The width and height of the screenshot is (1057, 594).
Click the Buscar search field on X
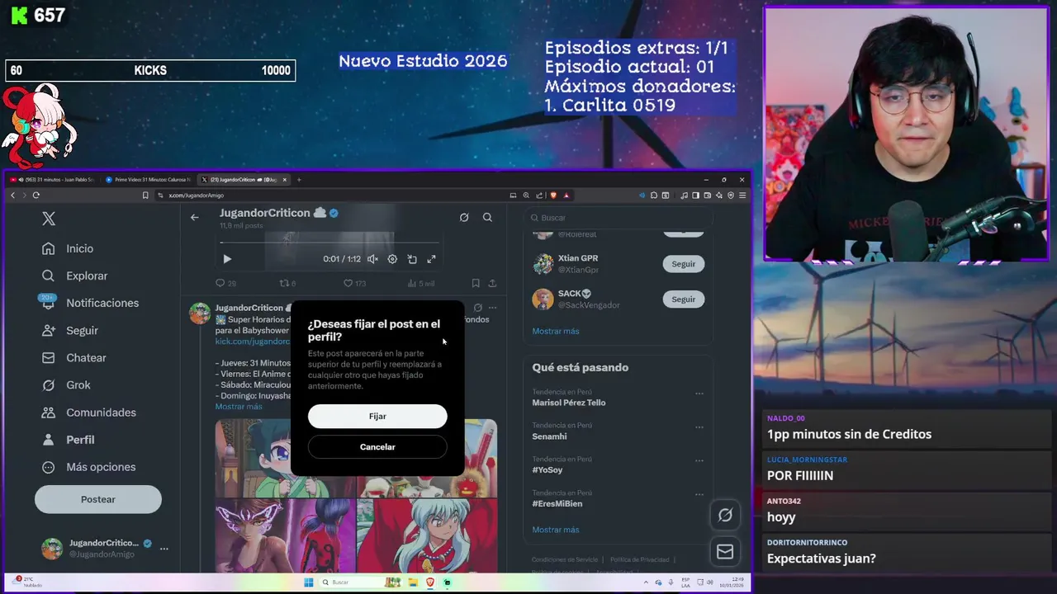point(619,218)
